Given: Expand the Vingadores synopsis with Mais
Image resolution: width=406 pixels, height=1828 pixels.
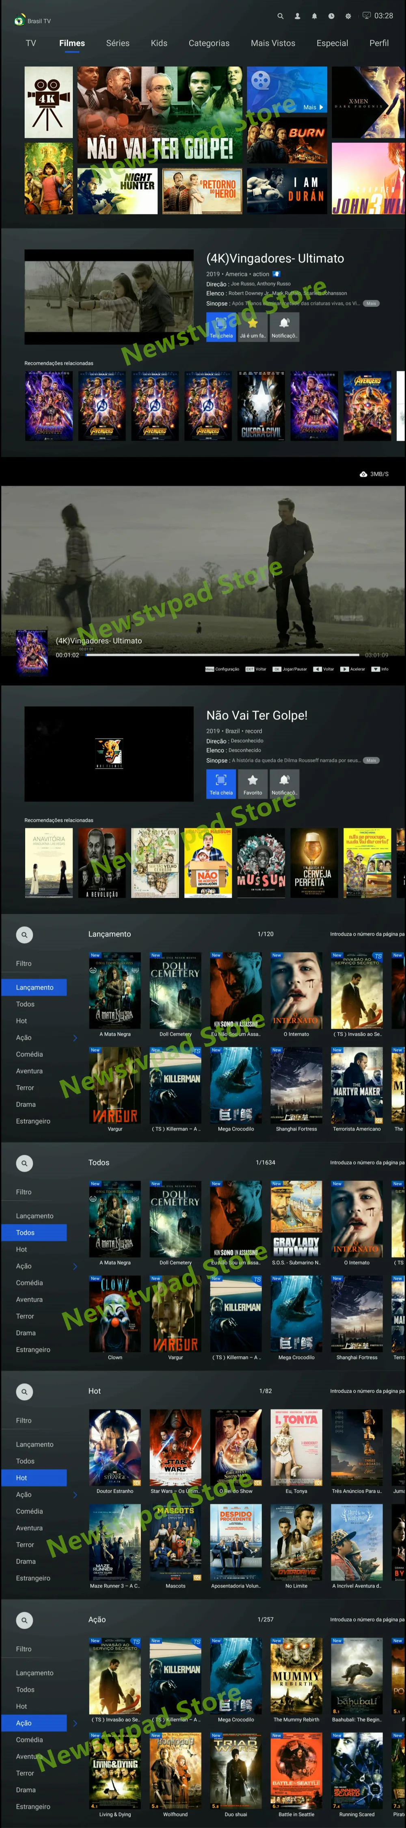Looking at the screenshot, I should pos(371,304).
